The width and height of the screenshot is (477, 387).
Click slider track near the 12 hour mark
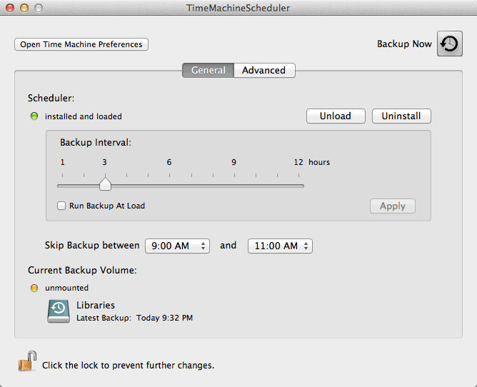pyautogui.click(x=298, y=186)
